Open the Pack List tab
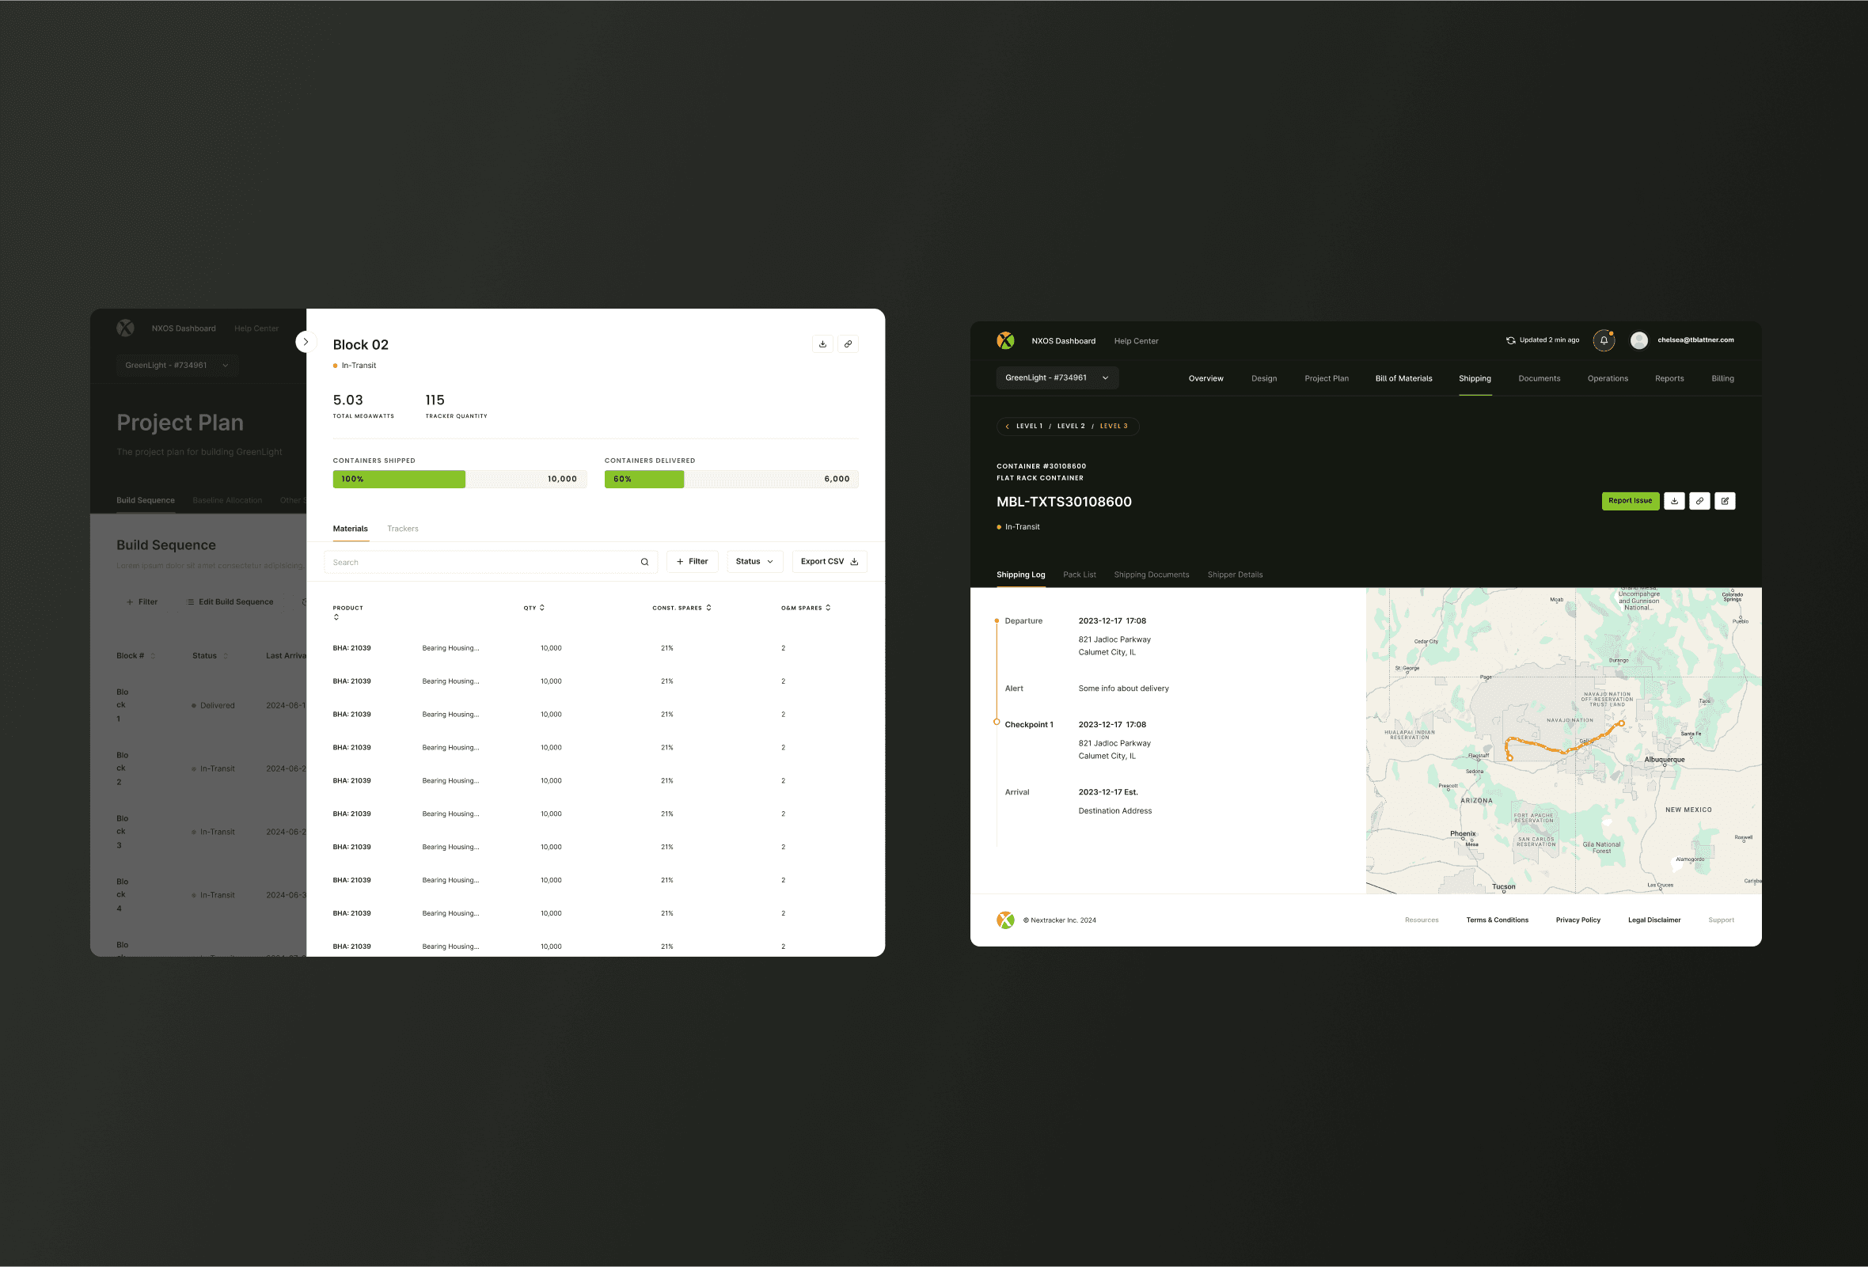The width and height of the screenshot is (1868, 1267). [x=1080, y=575]
